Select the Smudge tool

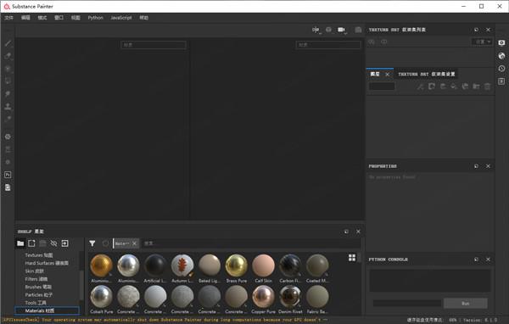tap(8, 94)
